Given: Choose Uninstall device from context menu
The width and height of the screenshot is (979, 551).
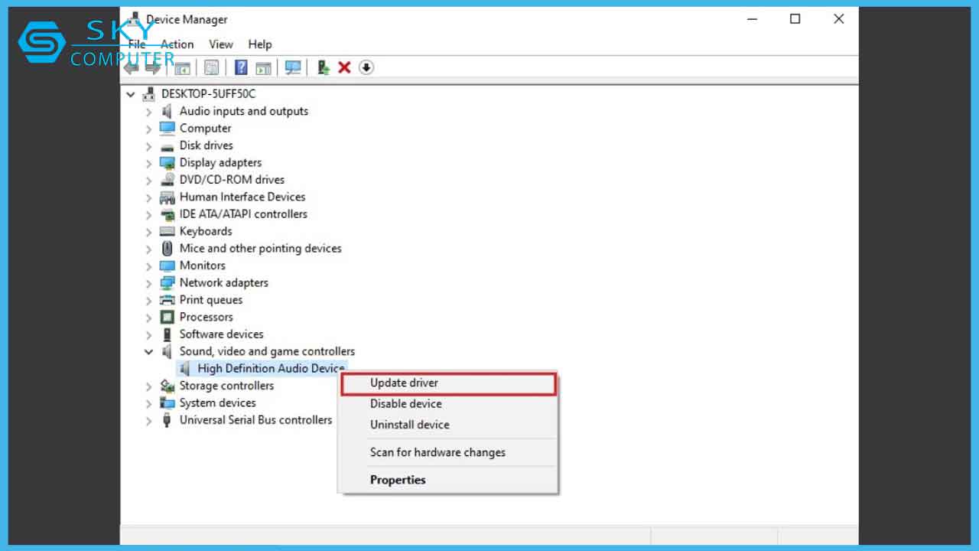Looking at the screenshot, I should pyautogui.click(x=409, y=425).
